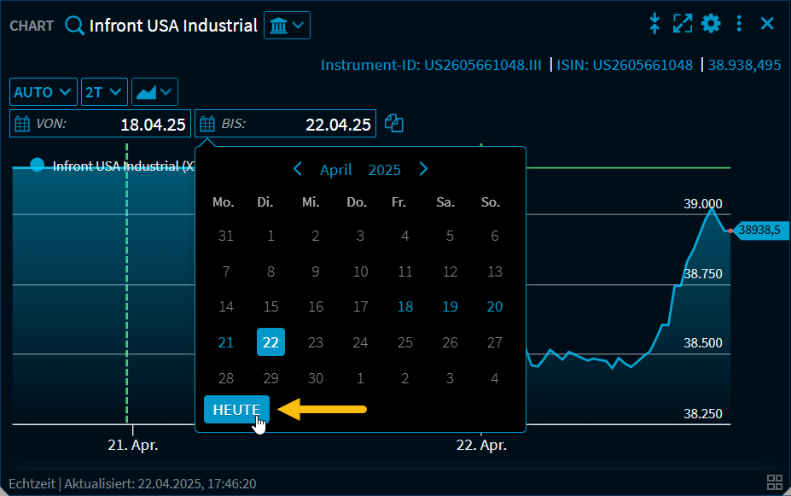Select April 22 in the calendar
791x496 pixels.
click(270, 341)
